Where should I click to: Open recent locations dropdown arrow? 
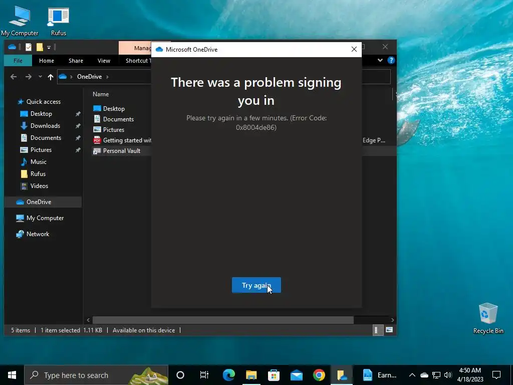click(40, 77)
